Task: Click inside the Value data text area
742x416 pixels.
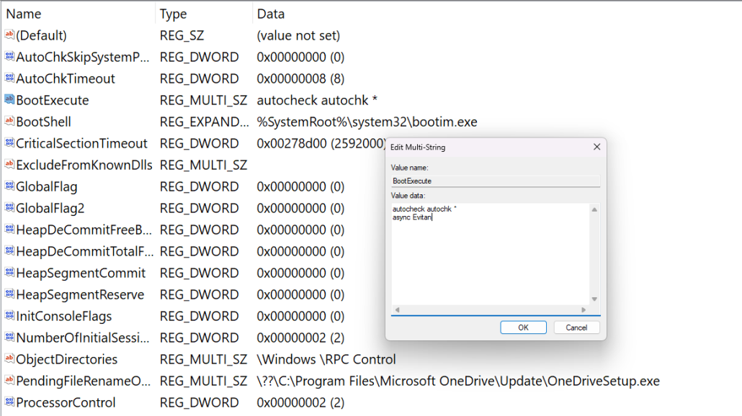Action: click(x=491, y=254)
